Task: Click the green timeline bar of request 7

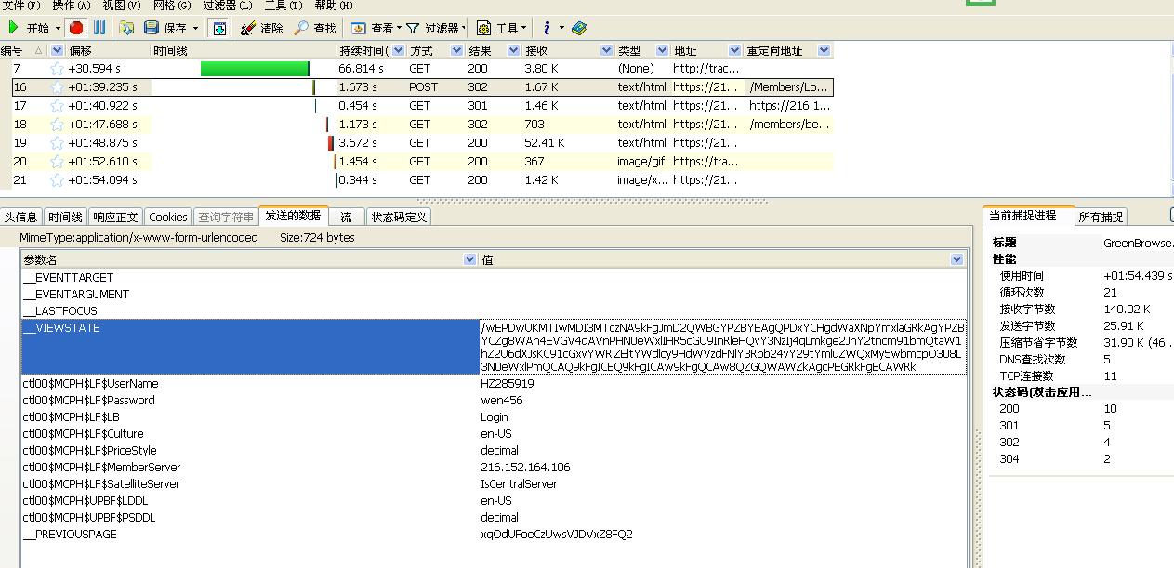Action: pos(254,69)
